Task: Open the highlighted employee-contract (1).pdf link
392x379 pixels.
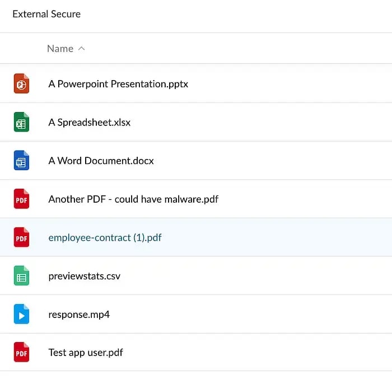Action: click(105, 237)
